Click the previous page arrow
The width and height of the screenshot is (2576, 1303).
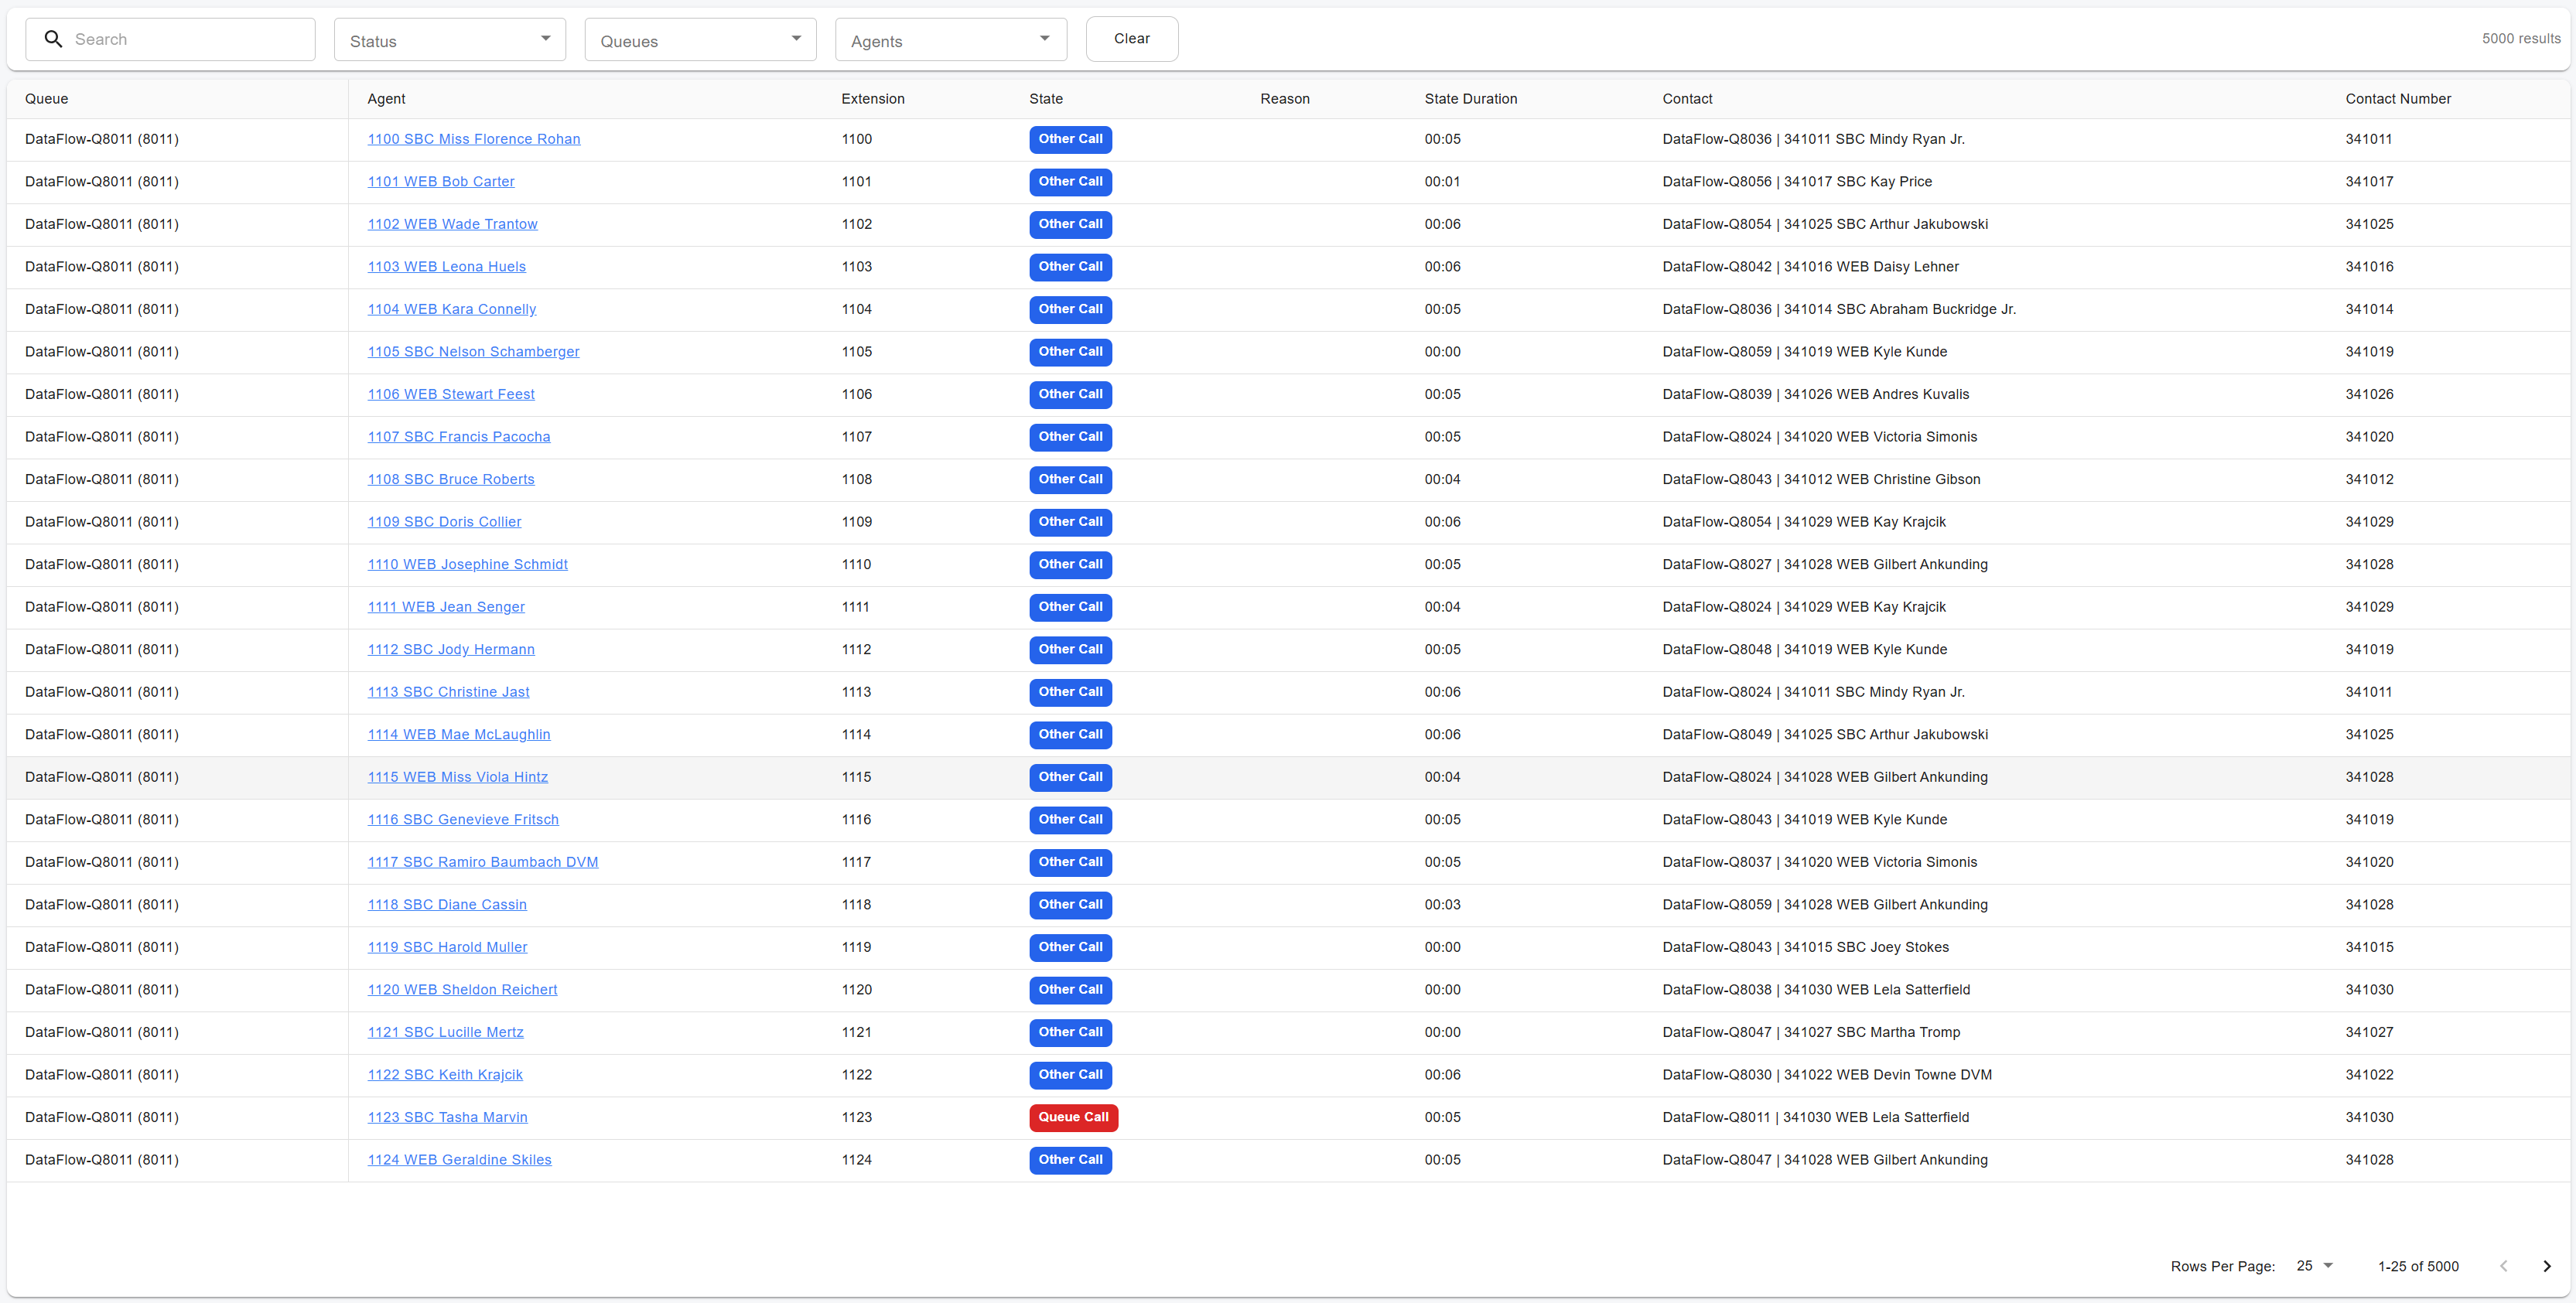point(2503,1266)
